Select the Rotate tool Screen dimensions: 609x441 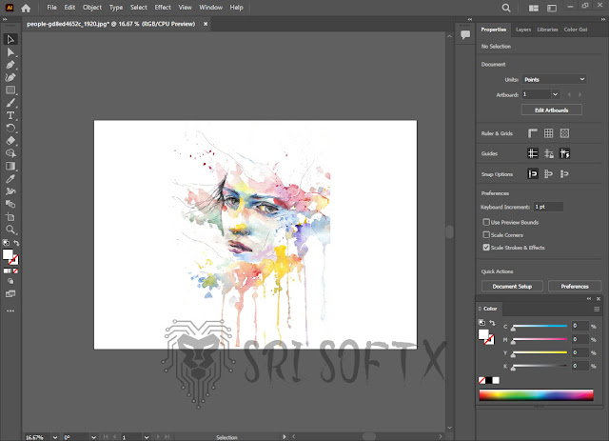click(x=10, y=128)
